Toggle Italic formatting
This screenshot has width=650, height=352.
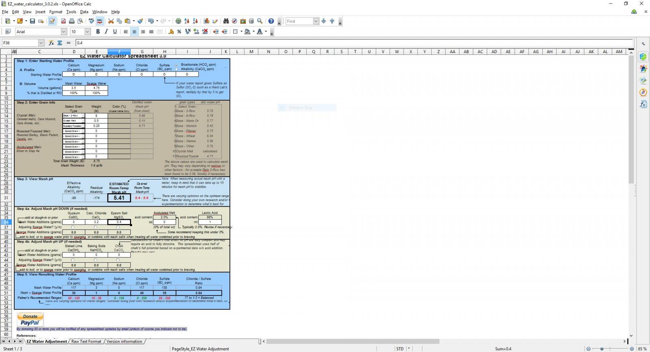(106, 32)
